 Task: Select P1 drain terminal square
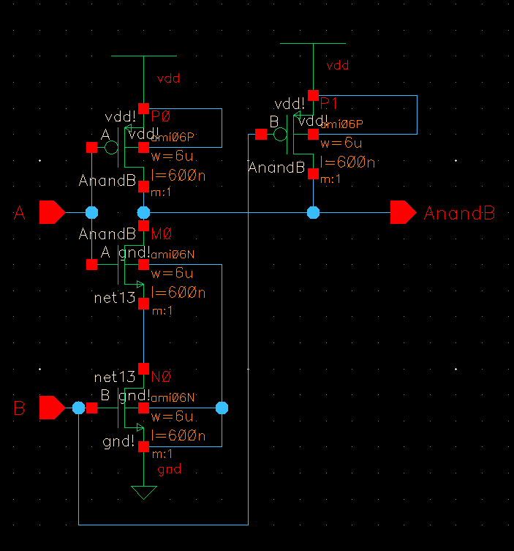[313, 173]
